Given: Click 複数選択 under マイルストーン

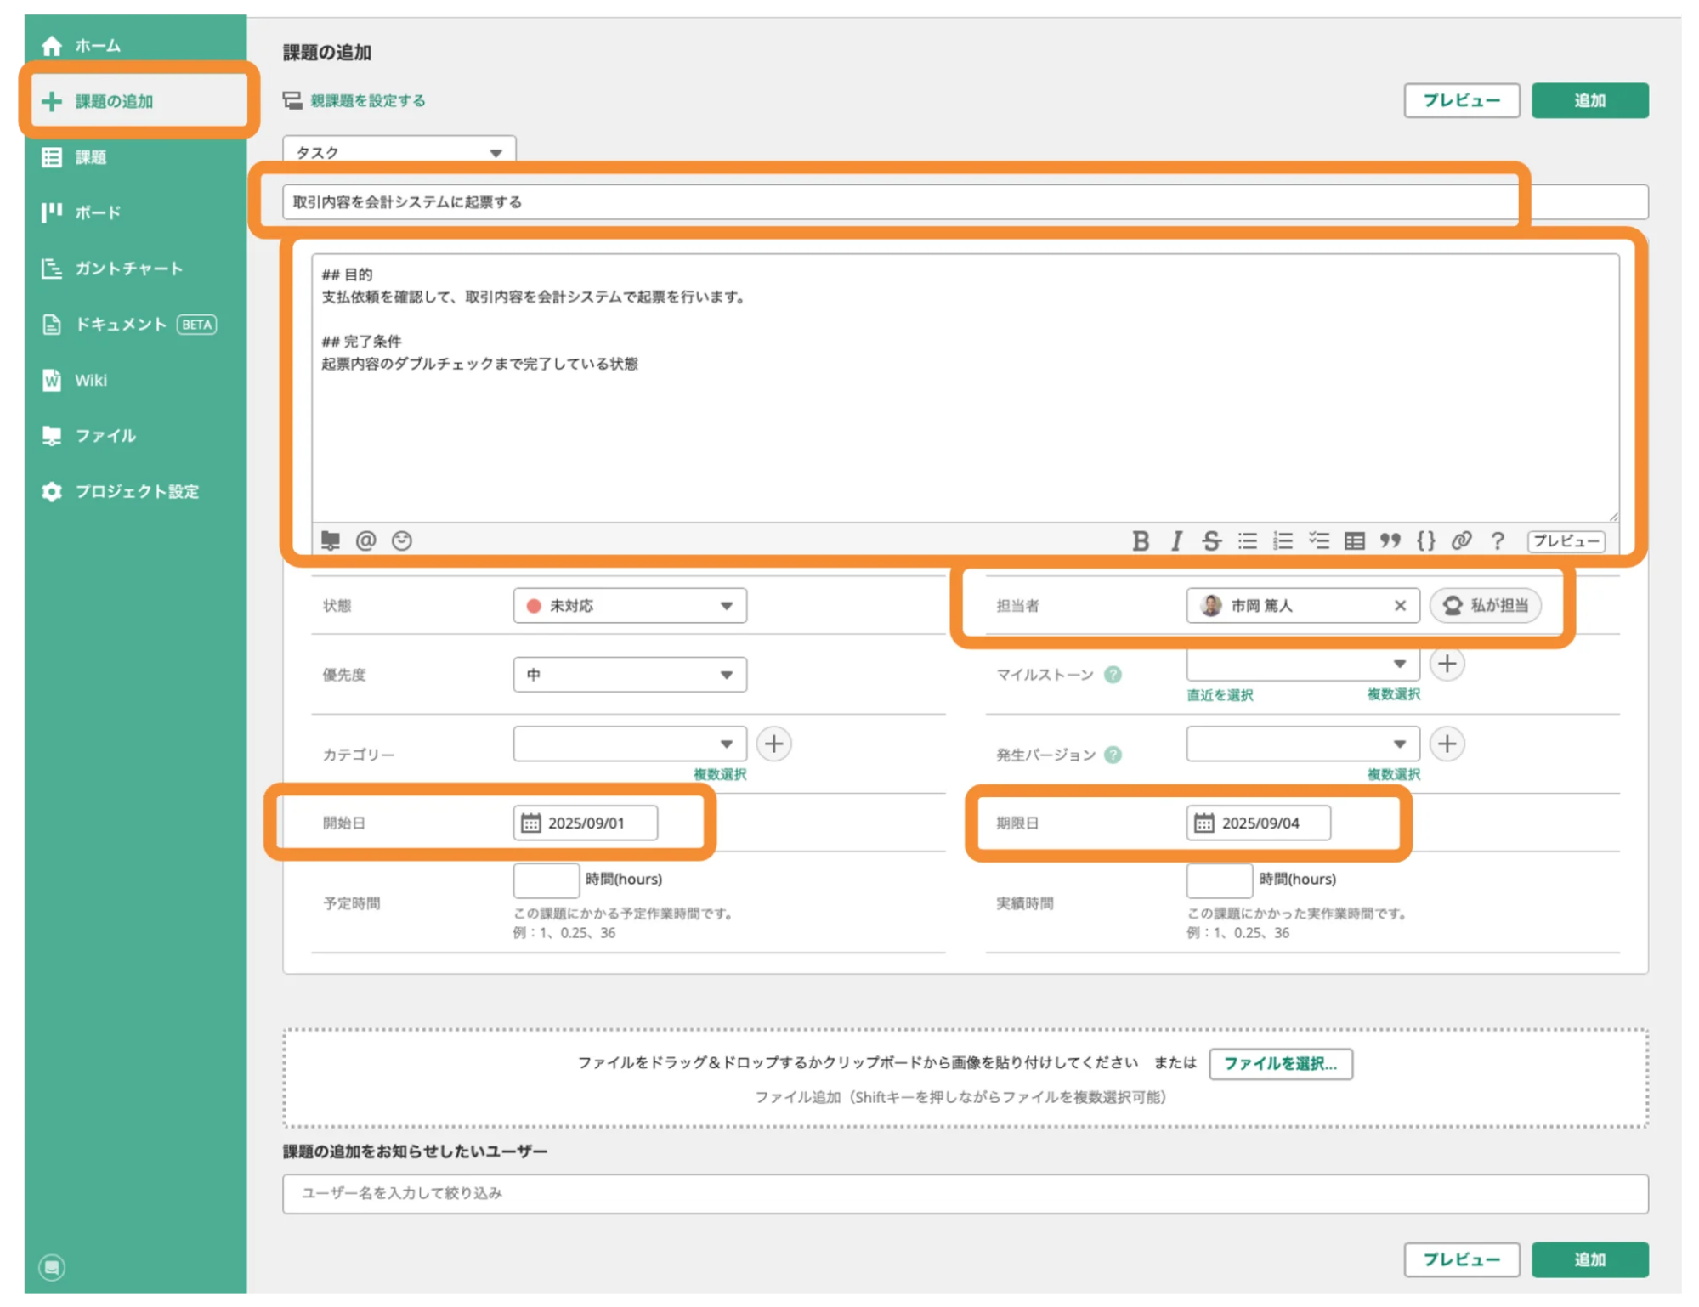Looking at the screenshot, I should click(x=1394, y=694).
